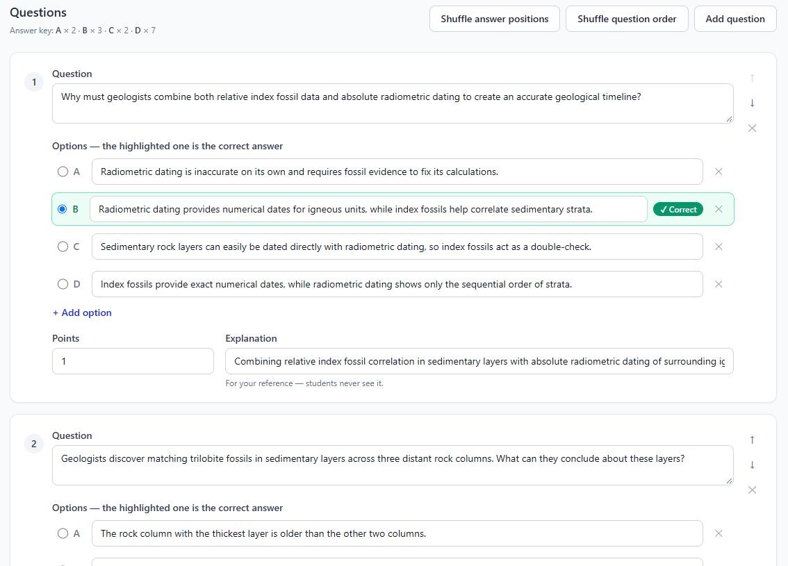Add a new question
This screenshot has height=566, width=788.
pyautogui.click(x=735, y=19)
